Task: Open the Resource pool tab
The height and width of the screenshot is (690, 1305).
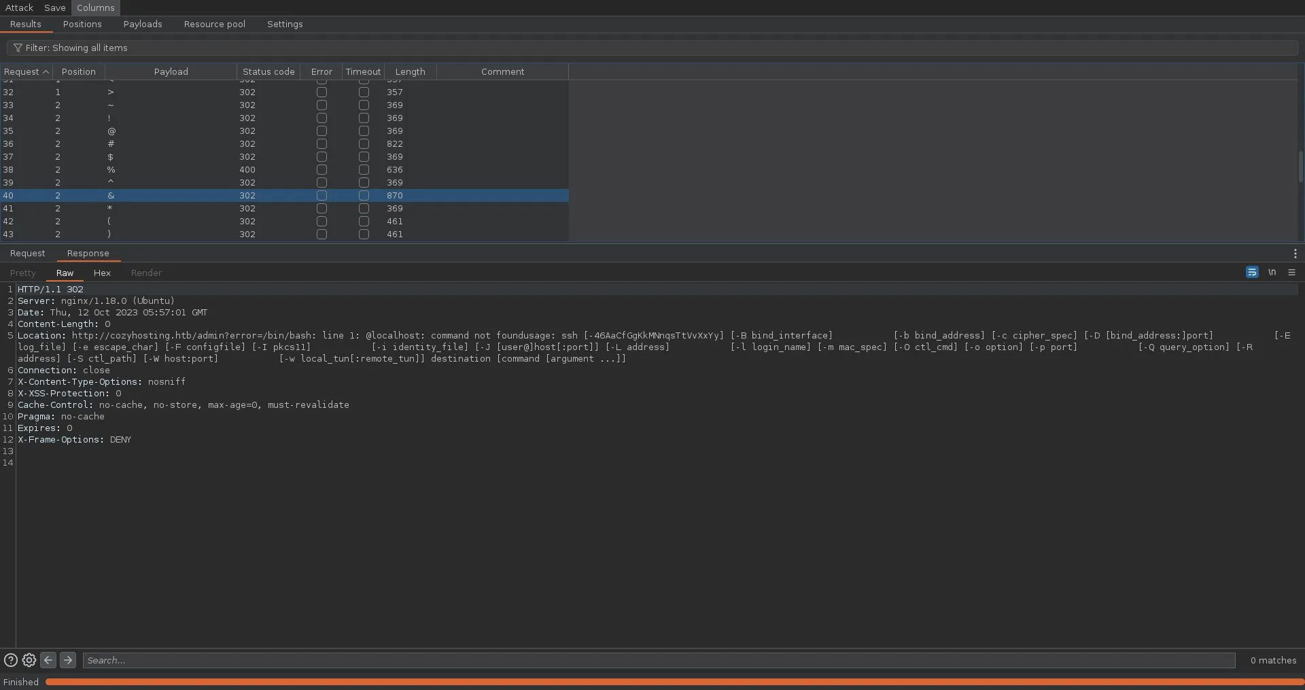Action: 214,24
